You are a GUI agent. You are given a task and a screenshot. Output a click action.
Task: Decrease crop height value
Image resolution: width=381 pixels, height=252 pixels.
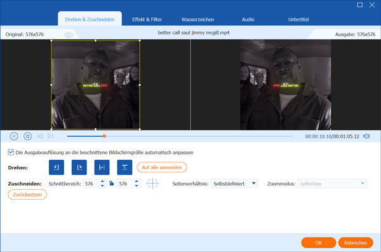pos(137,186)
